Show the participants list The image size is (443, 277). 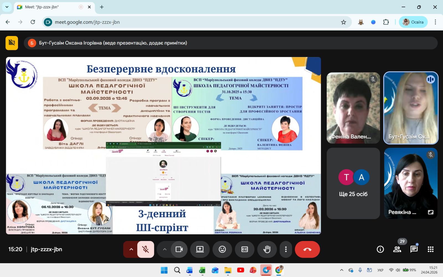397,249
